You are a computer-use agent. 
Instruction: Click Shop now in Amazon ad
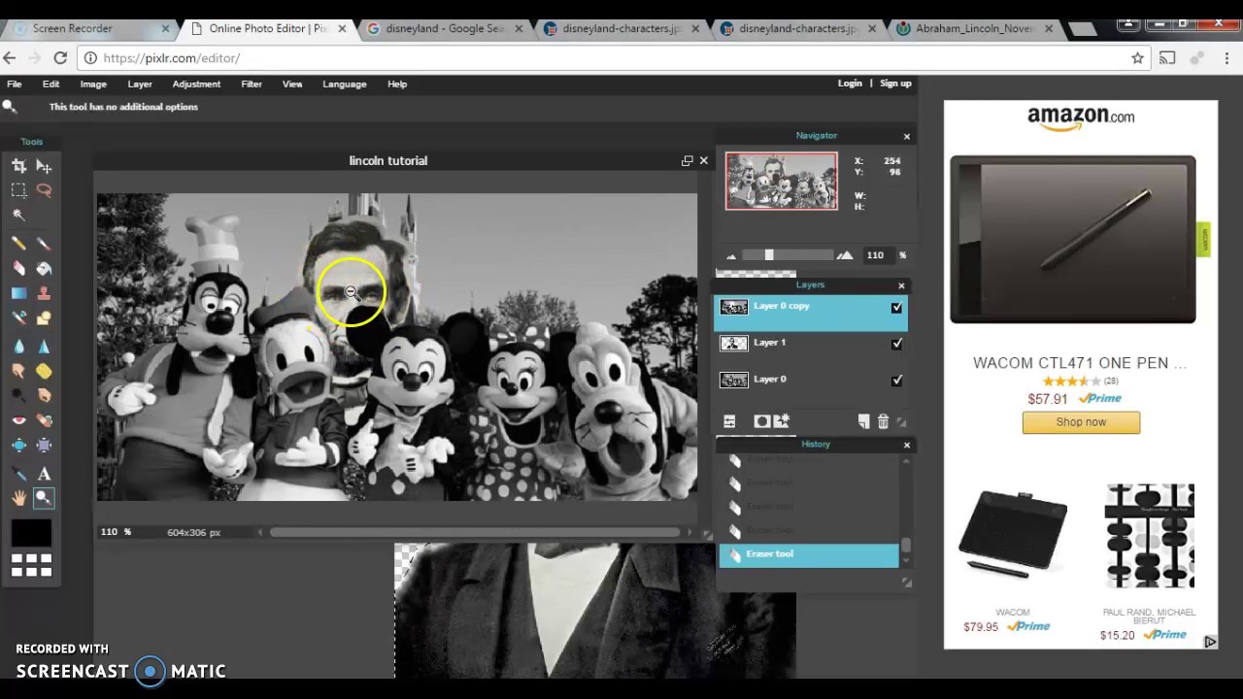tap(1081, 422)
